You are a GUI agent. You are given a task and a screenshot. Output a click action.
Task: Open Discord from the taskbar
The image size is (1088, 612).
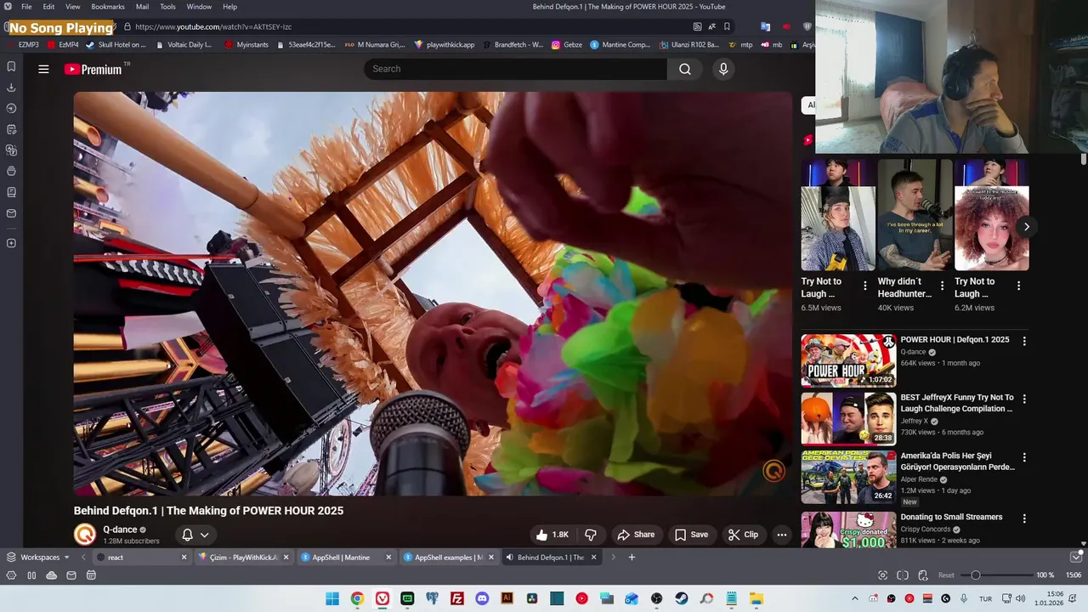coord(482,599)
